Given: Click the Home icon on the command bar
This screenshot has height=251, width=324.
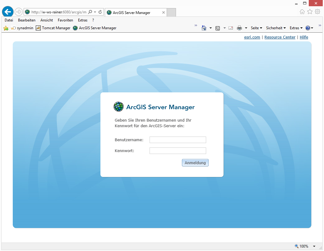Looking at the screenshot, I should click(x=204, y=28).
